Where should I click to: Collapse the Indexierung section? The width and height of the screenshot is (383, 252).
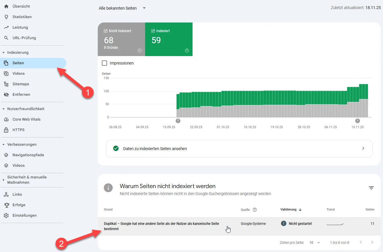[4, 52]
